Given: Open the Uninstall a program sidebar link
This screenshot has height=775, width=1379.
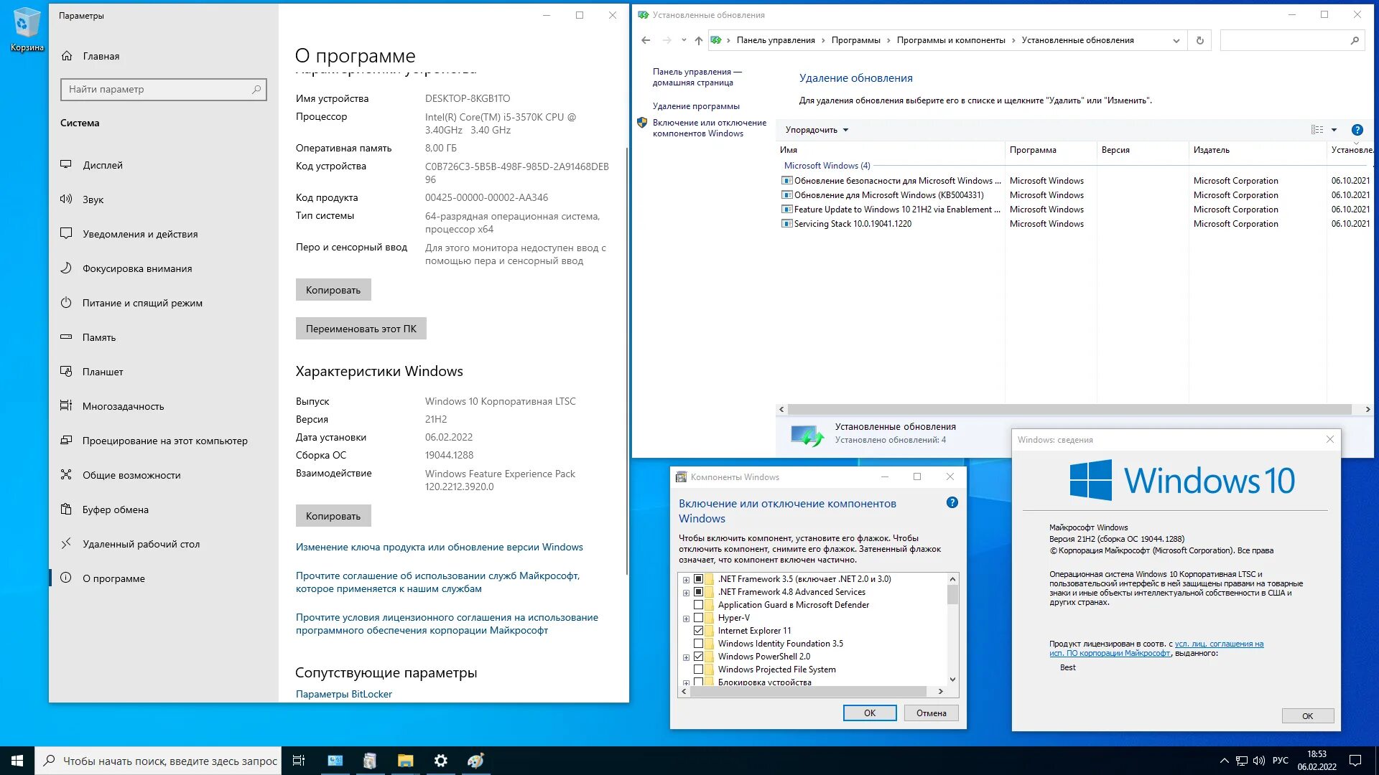Looking at the screenshot, I should click(x=695, y=106).
